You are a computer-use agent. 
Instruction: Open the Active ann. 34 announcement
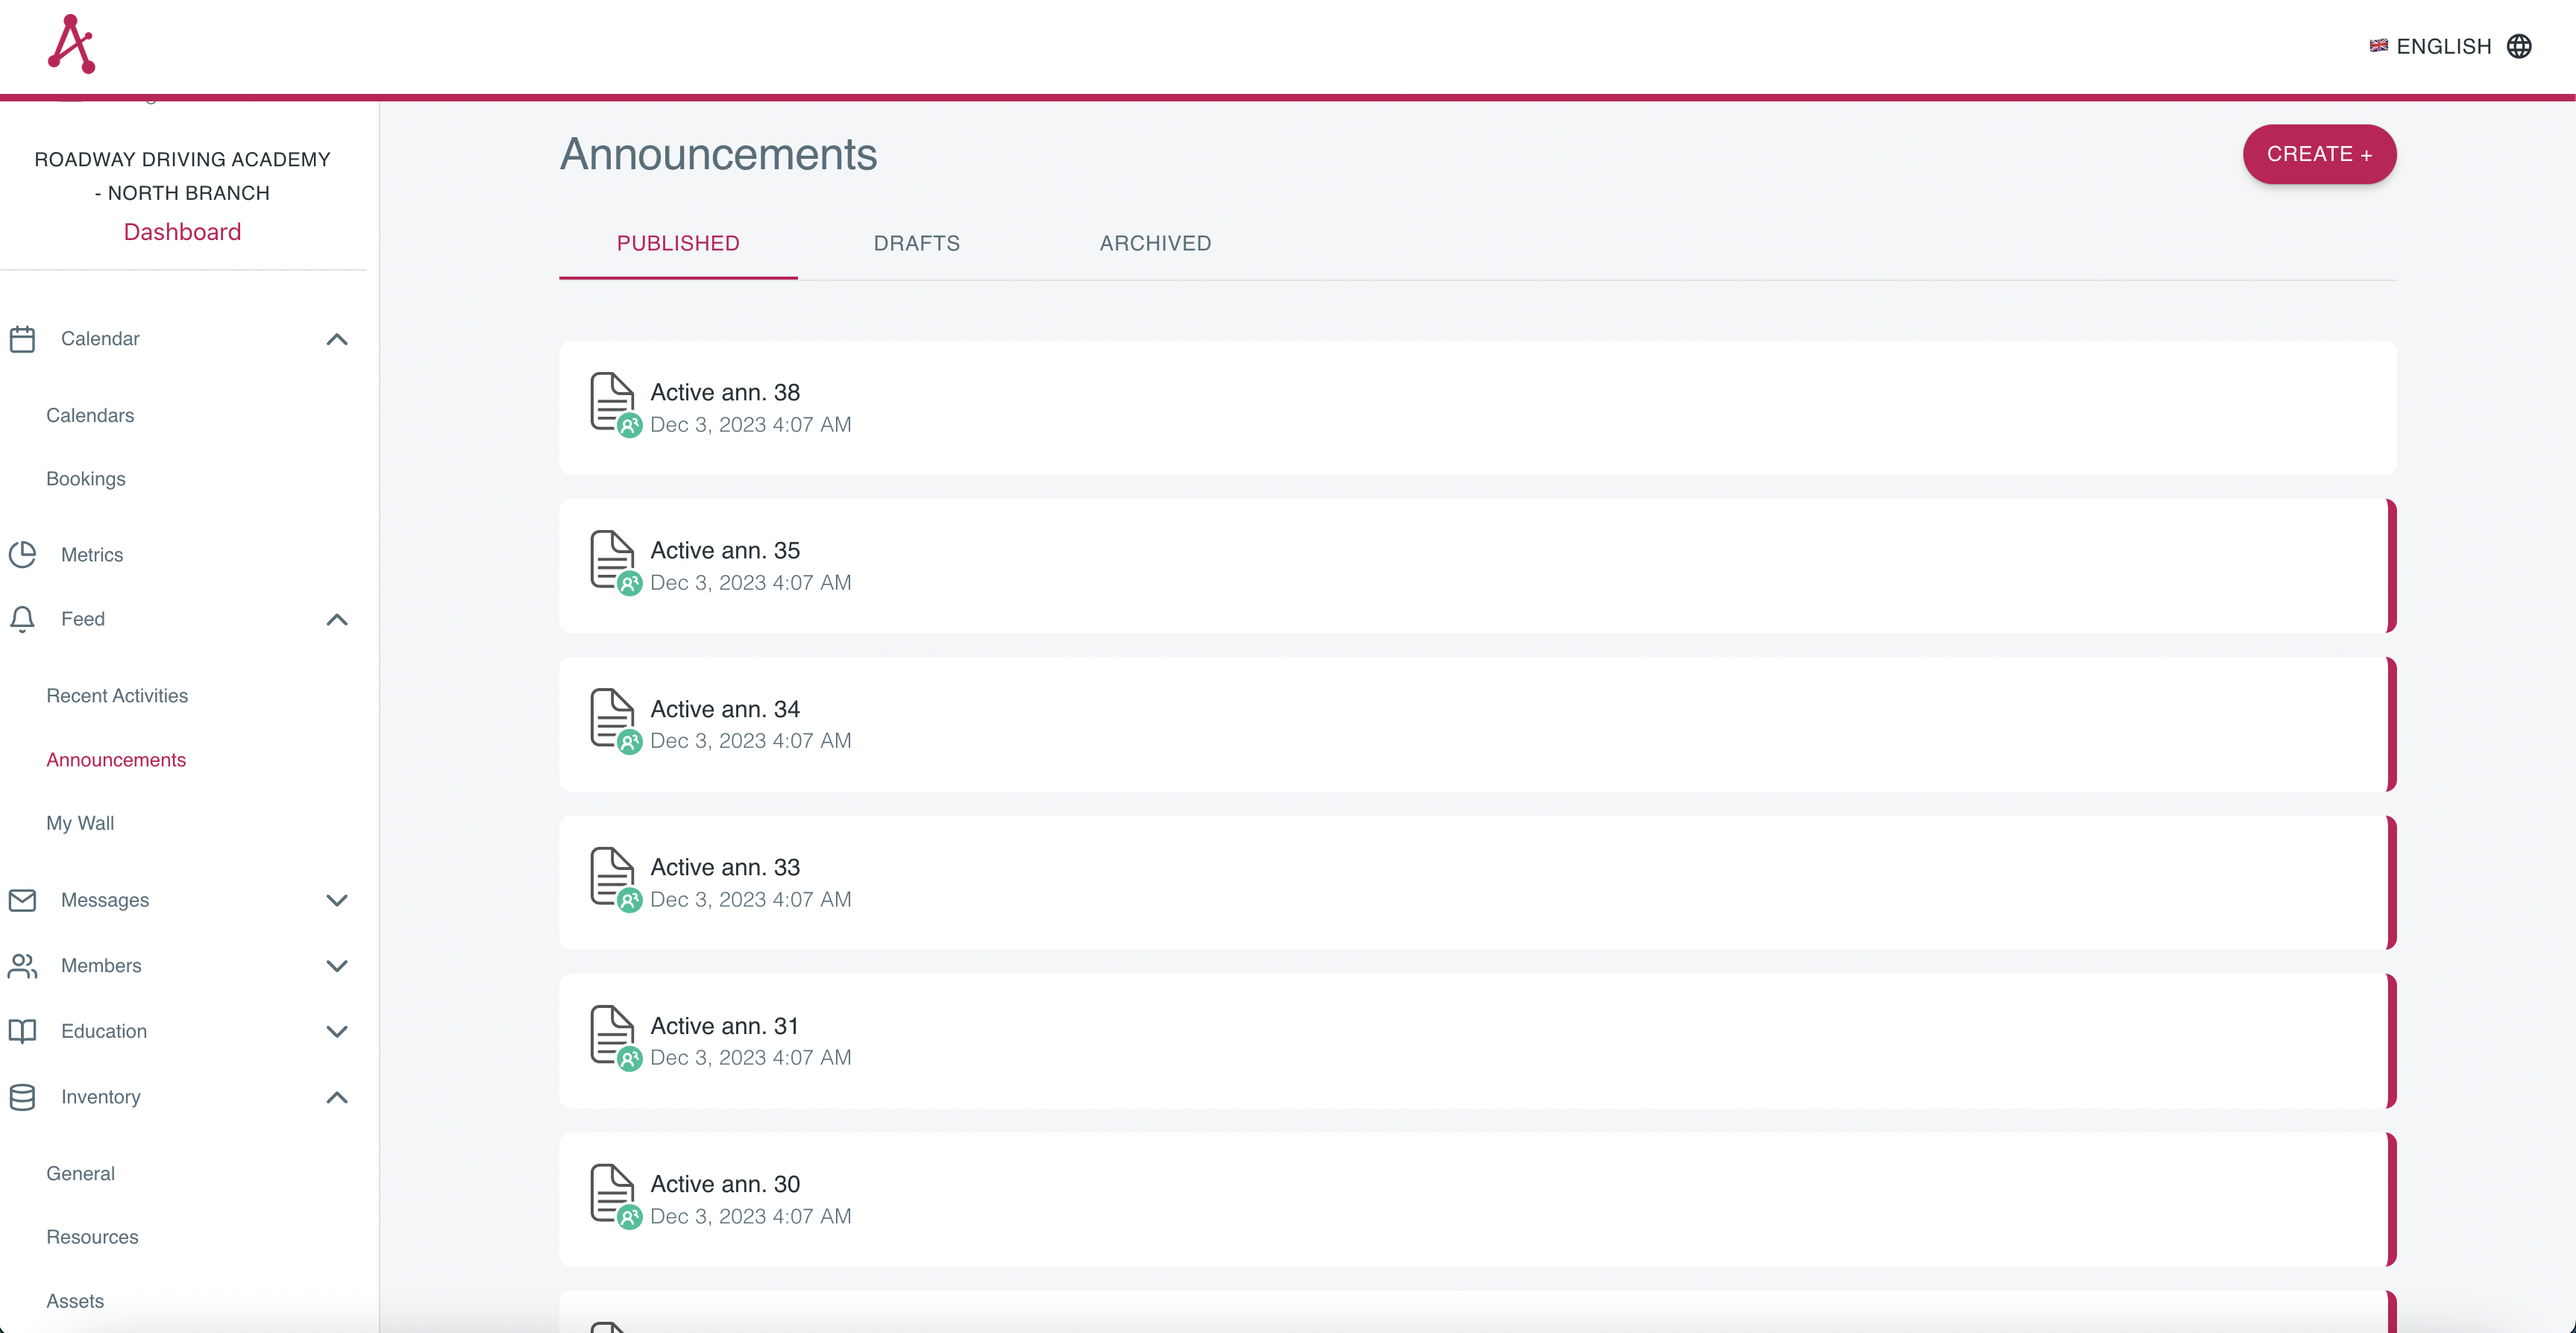(725, 709)
